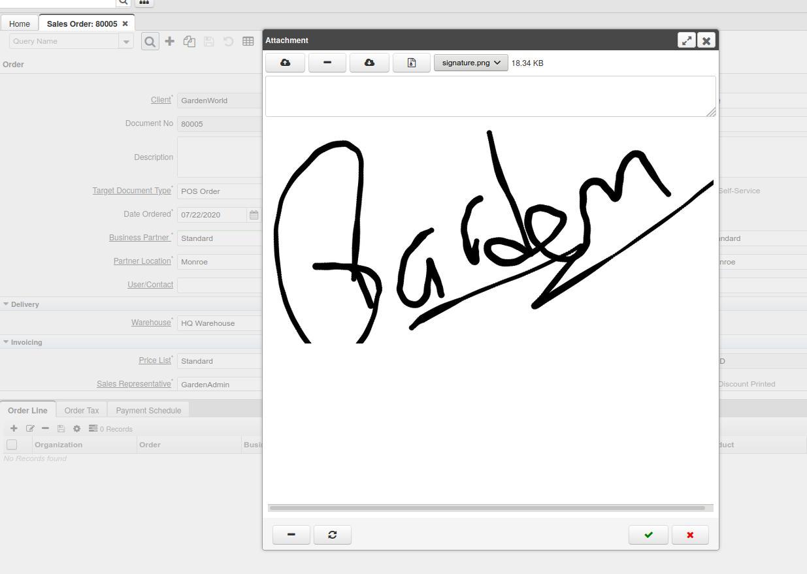This screenshot has height=574, width=807.
Task: Remove the selected attachment file with minus button
Action: pyautogui.click(x=327, y=63)
